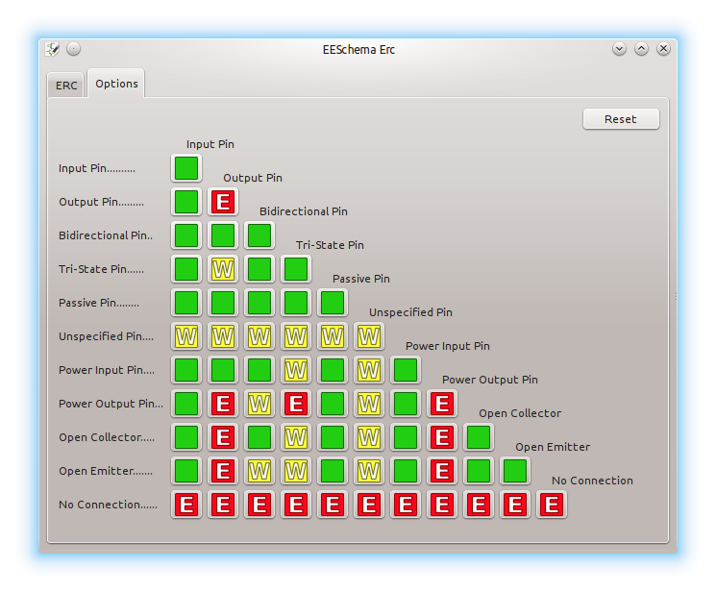
Task: Click the 'No Connection' column header label
Action: [x=592, y=481]
